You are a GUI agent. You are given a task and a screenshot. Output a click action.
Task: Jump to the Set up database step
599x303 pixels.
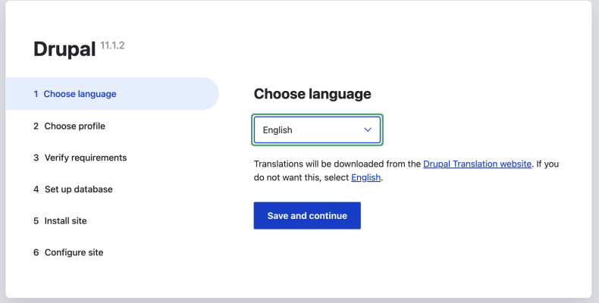pyautogui.click(x=78, y=189)
